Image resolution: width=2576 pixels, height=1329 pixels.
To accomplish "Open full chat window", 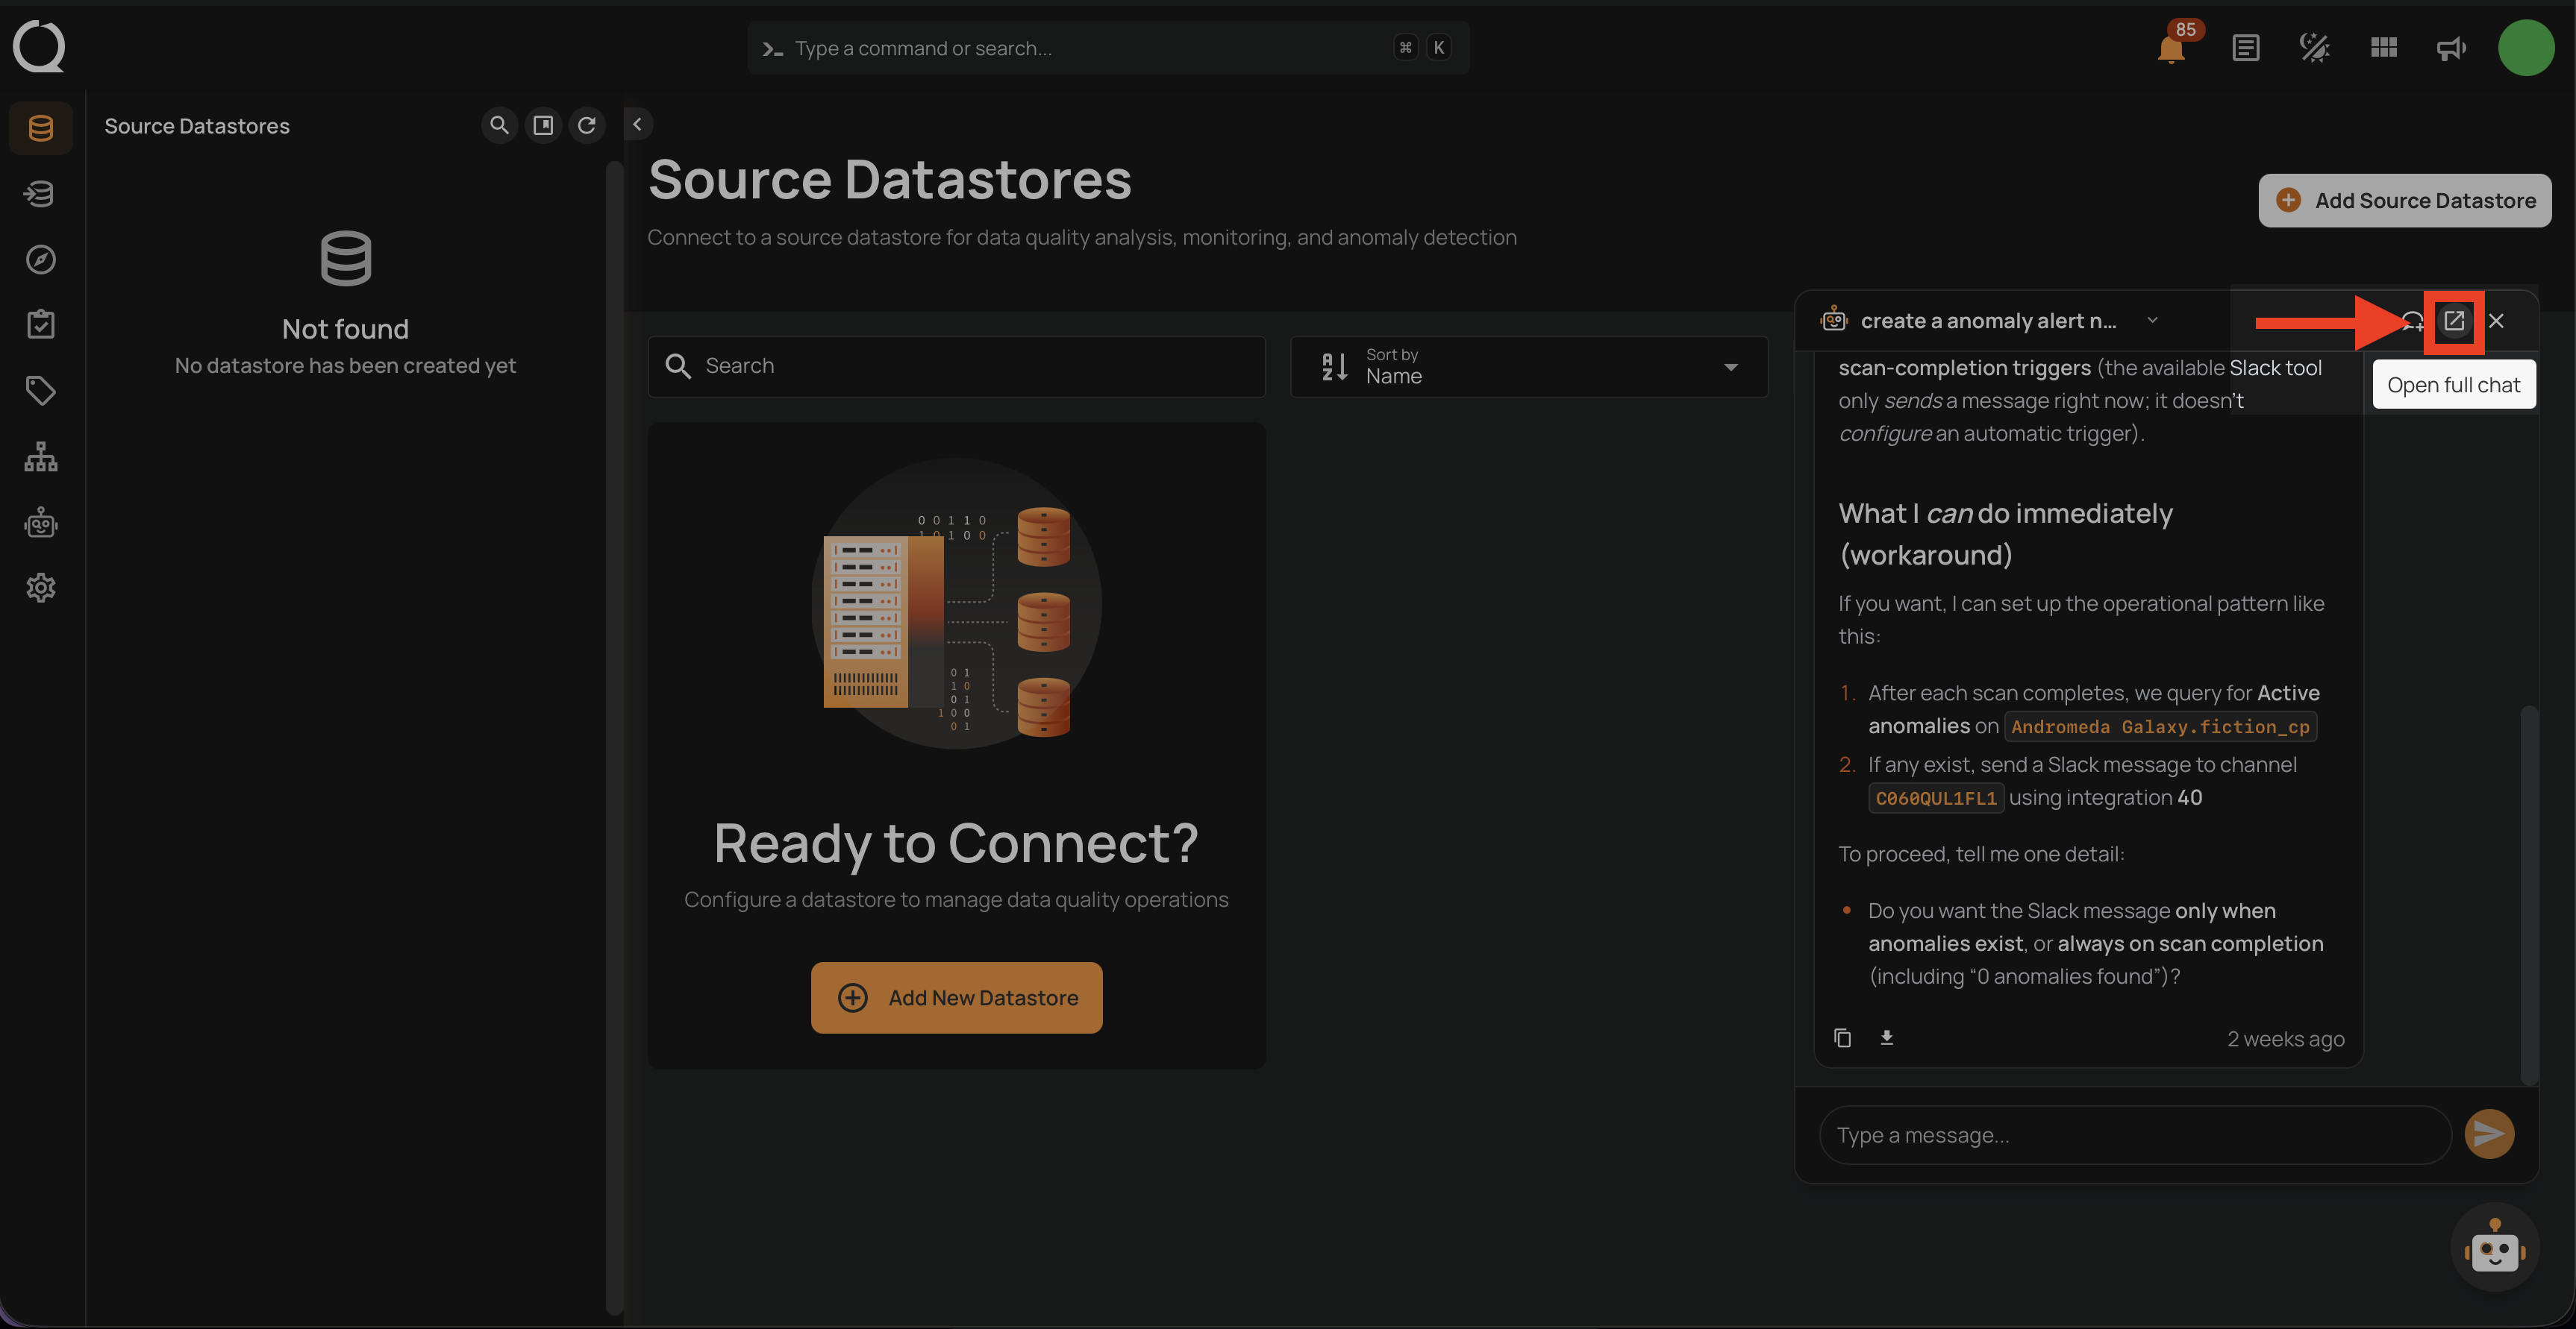I will point(2454,321).
